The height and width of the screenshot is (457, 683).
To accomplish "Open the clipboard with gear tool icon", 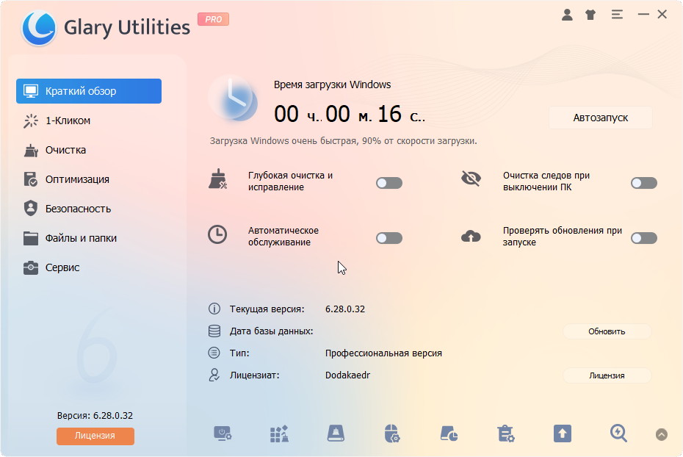I will coord(506,433).
